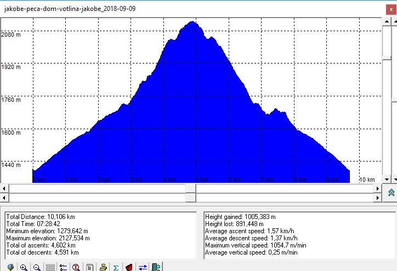Click the globe icon in bottom toolbar

point(10,267)
